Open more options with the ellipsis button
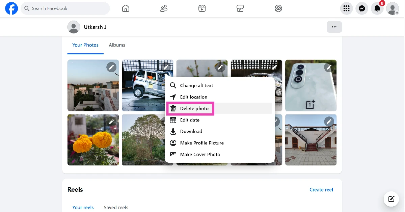 [x=334, y=27]
